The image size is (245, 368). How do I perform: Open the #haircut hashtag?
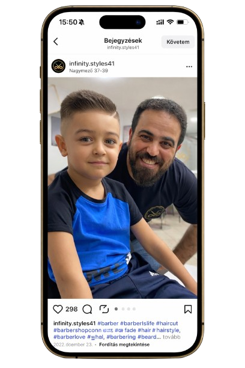(167, 323)
